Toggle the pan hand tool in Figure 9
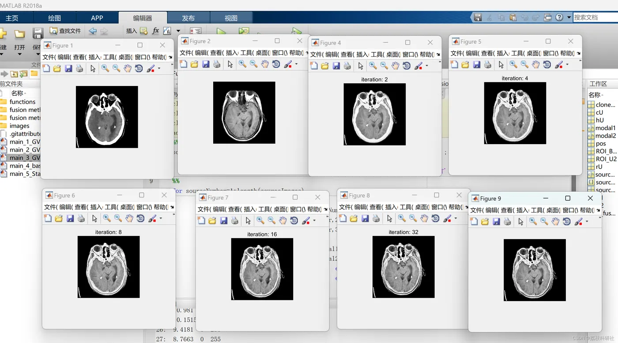Screen dimensions: 618x343 tap(555, 221)
